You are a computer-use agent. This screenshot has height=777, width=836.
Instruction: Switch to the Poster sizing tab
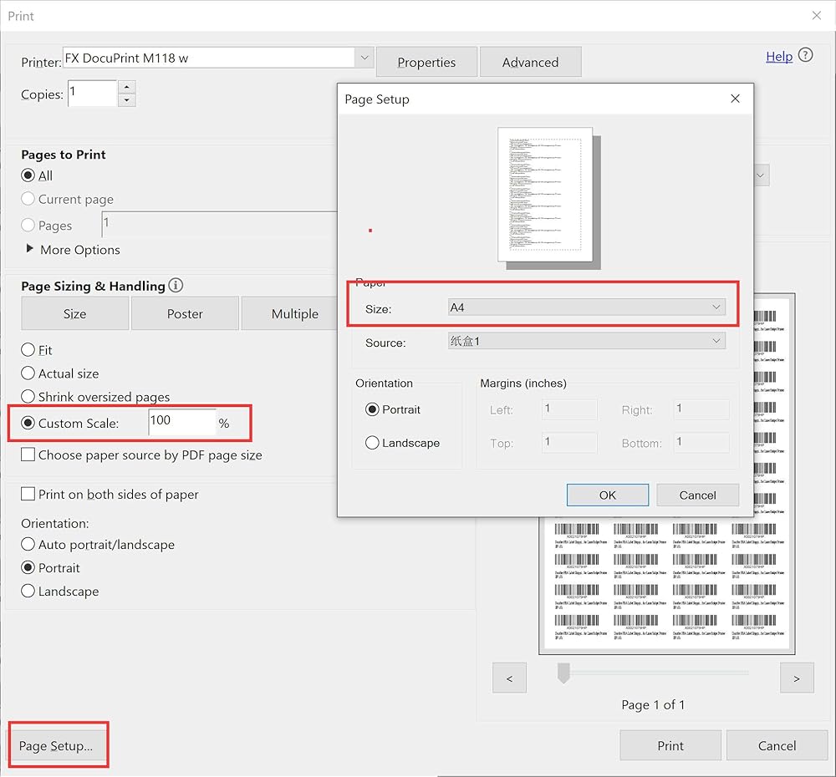click(x=185, y=314)
